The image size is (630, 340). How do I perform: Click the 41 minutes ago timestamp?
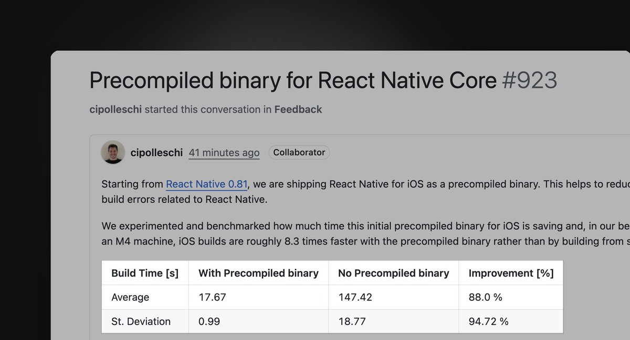click(x=224, y=153)
